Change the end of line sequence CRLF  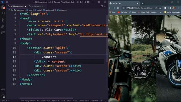tap(69, 101)
